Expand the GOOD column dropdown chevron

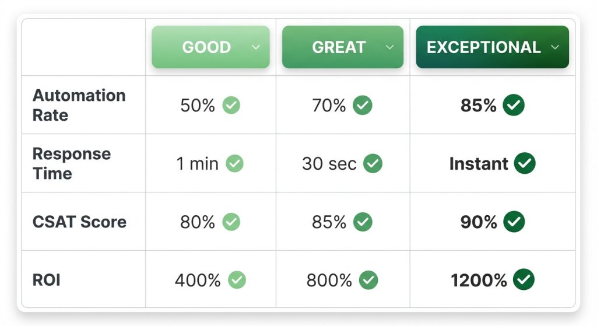(x=255, y=48)
